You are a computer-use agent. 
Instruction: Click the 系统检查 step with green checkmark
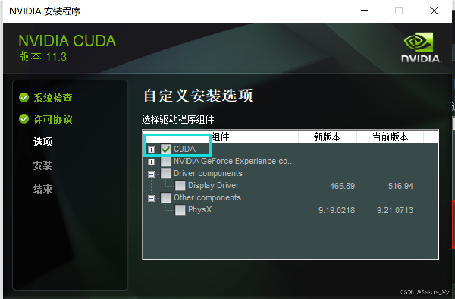click(45, 98)
